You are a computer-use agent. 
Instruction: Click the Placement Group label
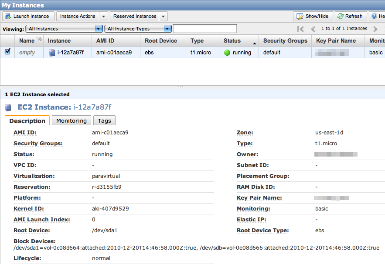tap(263, 176)
